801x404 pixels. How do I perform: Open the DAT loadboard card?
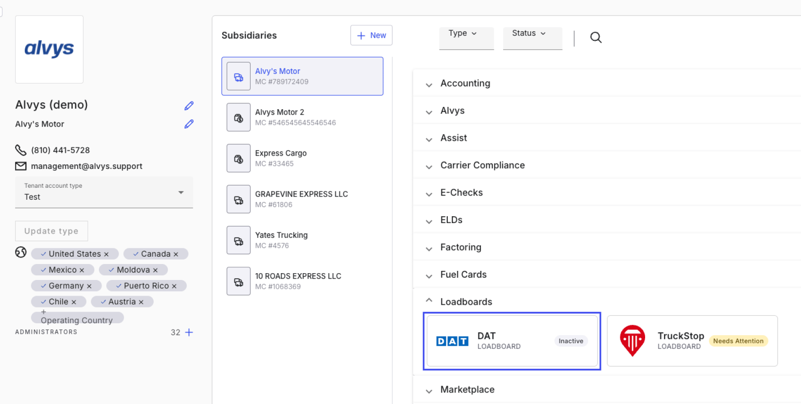tap(512, 341)
